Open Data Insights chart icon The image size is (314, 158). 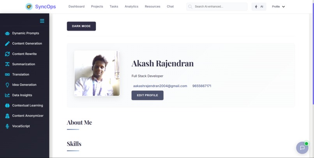[7, 95]
